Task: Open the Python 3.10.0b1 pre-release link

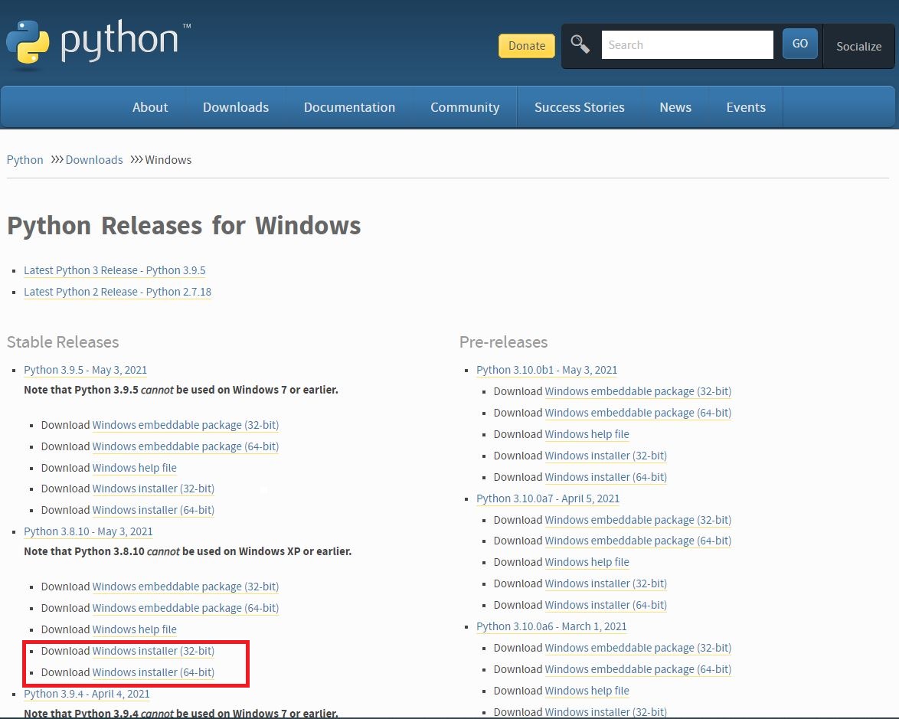Action: pos(547,370)
